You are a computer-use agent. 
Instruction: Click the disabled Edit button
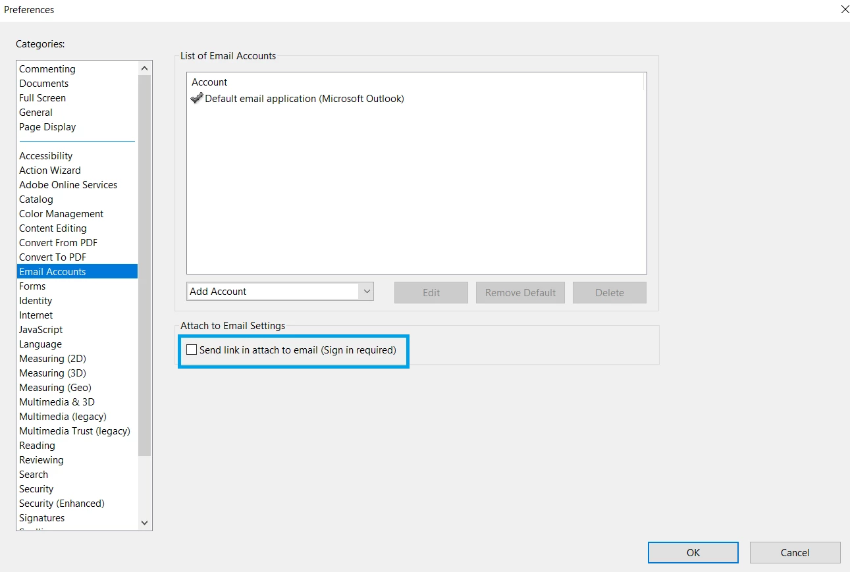coord(431,293)
